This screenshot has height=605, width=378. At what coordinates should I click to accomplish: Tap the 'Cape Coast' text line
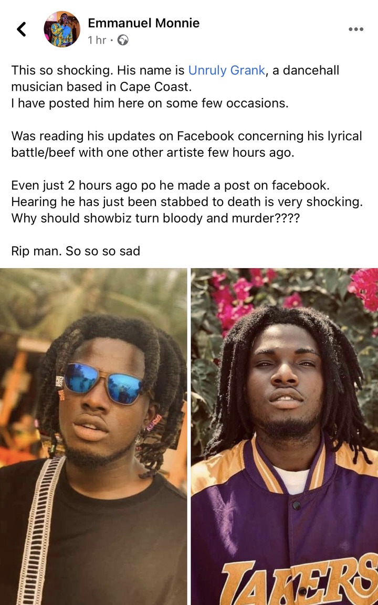101,87
